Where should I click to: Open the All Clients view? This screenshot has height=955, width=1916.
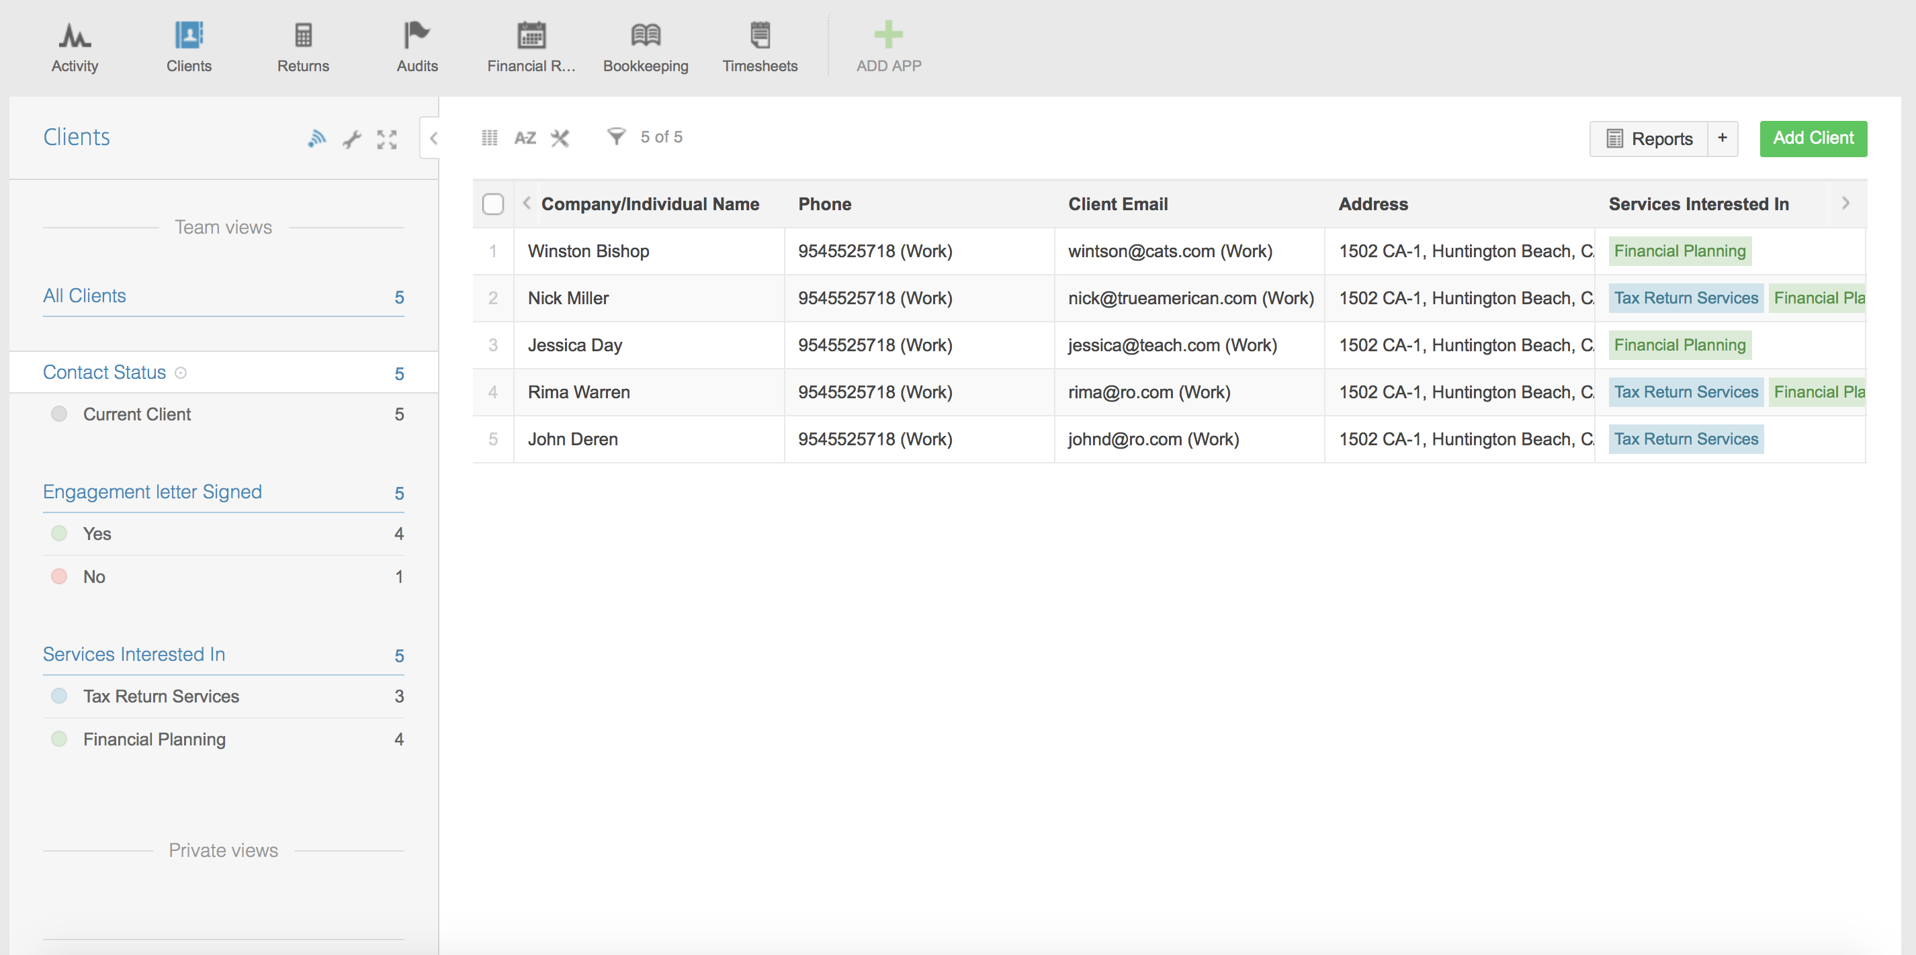click(85, 296)
